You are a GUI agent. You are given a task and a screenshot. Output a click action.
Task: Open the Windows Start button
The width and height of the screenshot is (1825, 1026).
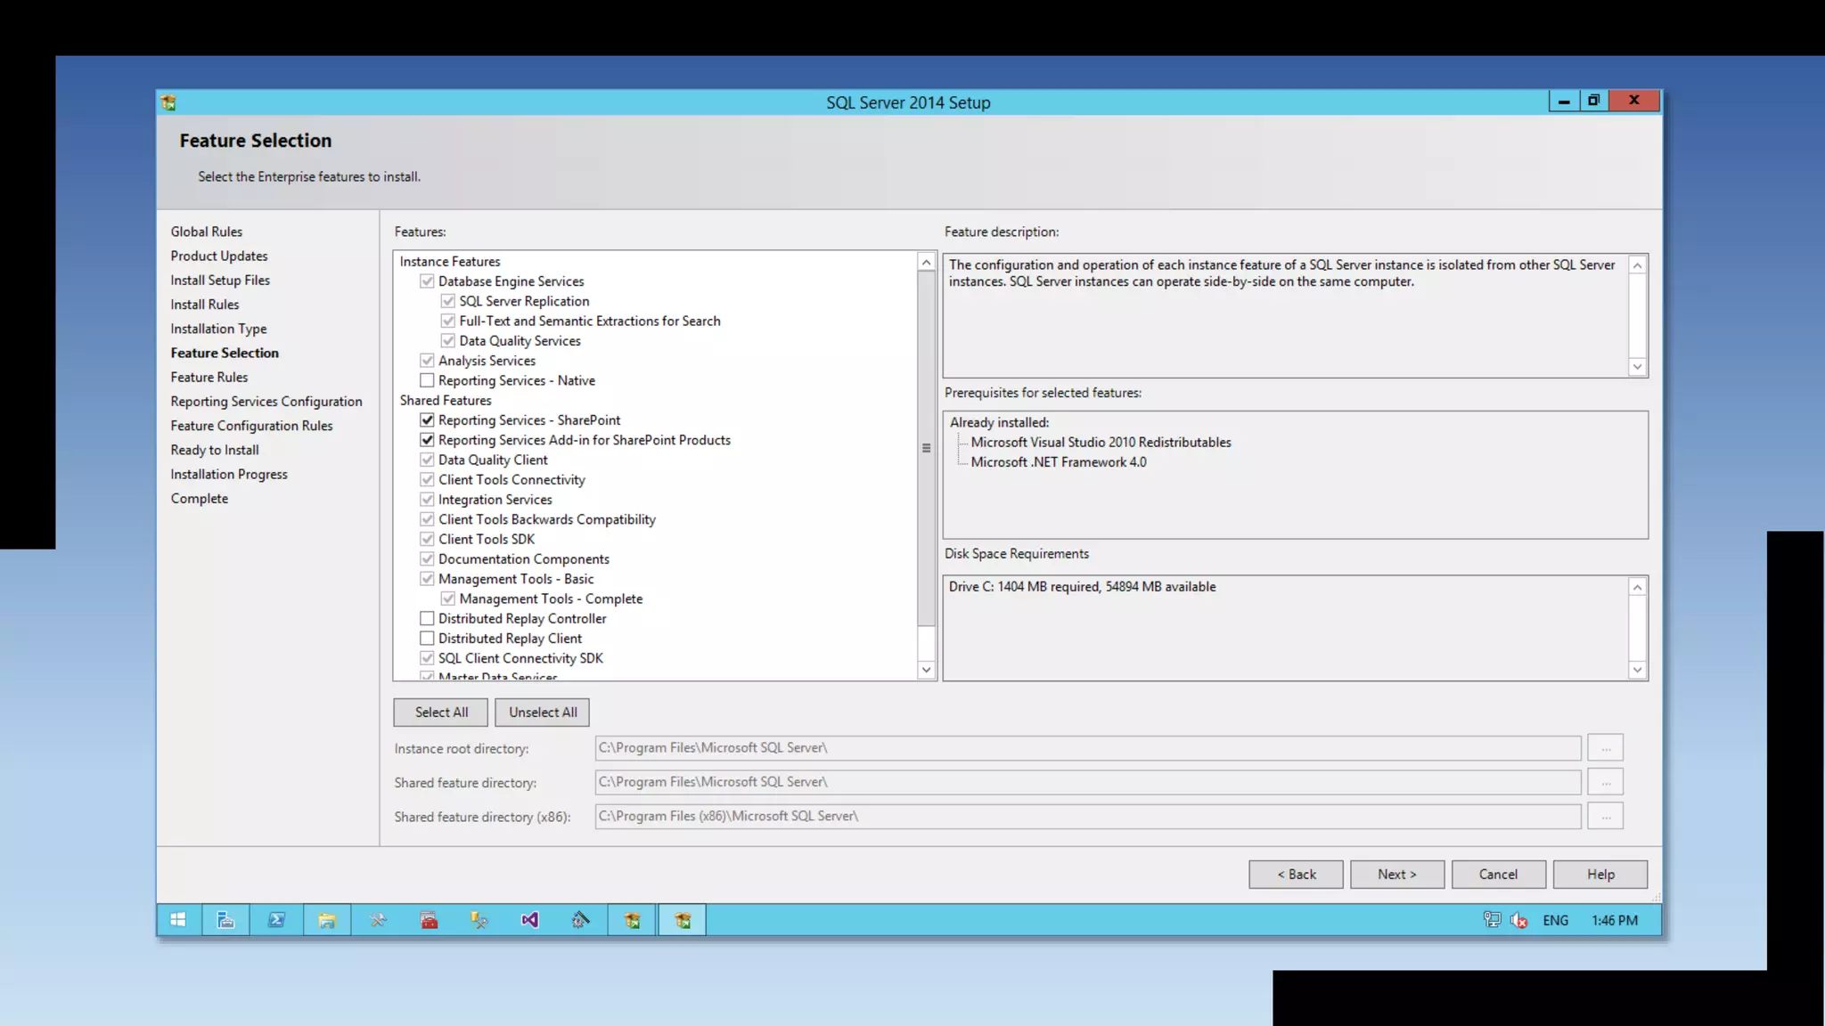(178, 920)
